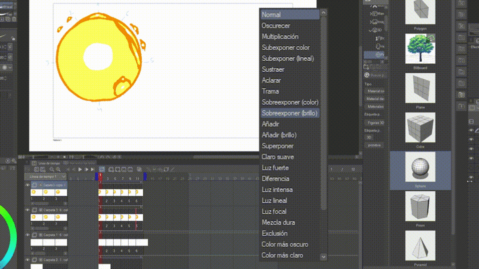The height and width of the screenshot is (269, 479).
Task: Open the Línea de tiempo 1 dropdown
Action: [45, 176]
